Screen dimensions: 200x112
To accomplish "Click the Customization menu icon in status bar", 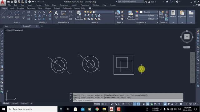I will [x=198, y=104].
